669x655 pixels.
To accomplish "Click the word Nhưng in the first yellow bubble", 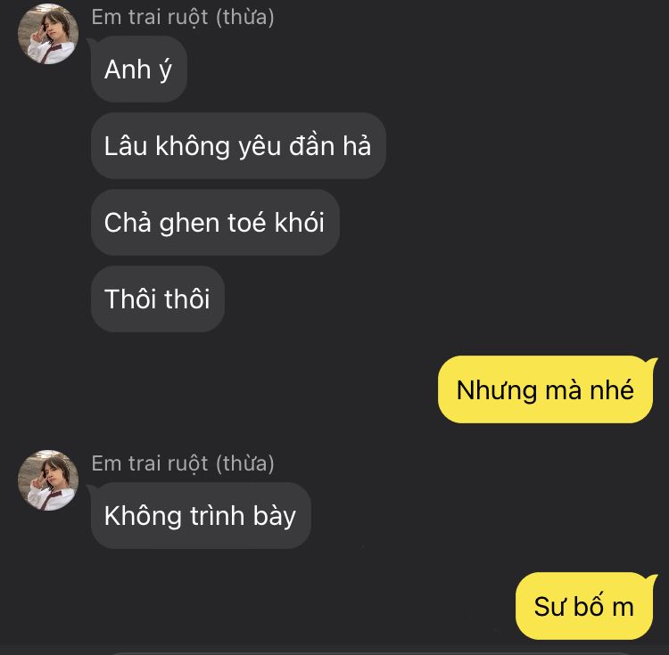I will 497,391.
